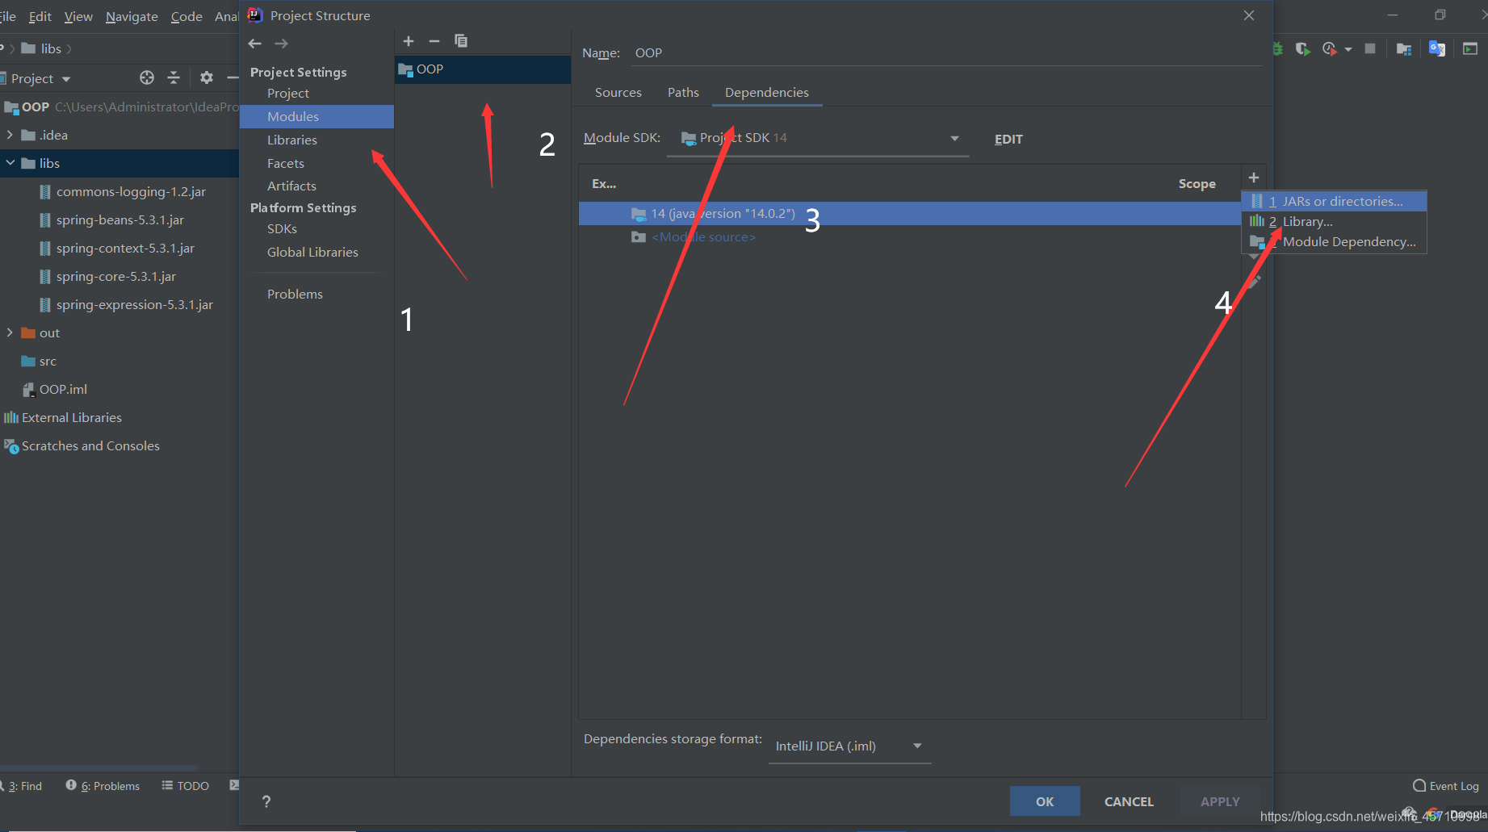Open the Find tool window

(23, 786)
